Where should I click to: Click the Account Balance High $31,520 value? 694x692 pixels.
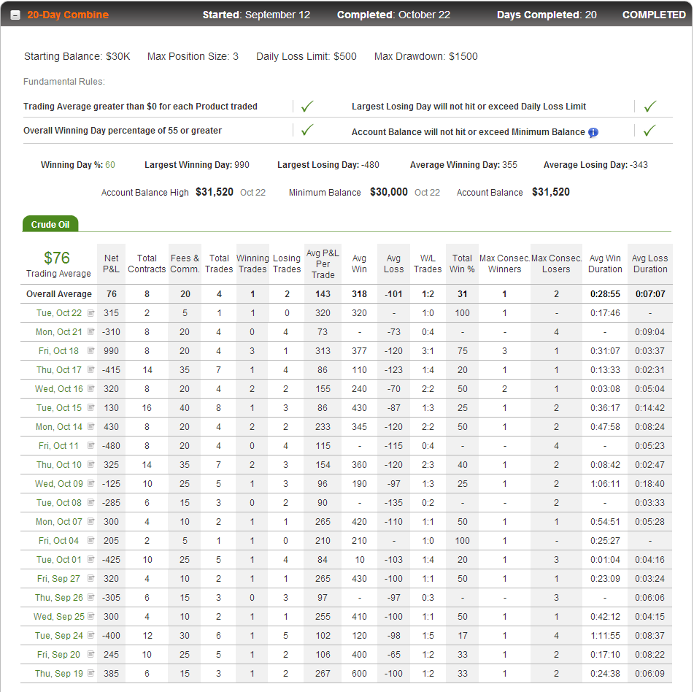[215, 192]
